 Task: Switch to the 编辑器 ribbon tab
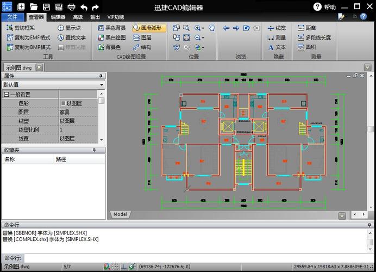(58, 17)
